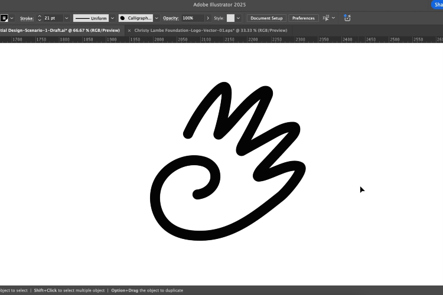Open the Preferences button
Viewport: 443px width, 295px height.
point(304,18)
